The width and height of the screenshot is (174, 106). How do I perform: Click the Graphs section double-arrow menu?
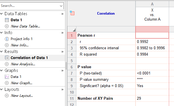(x=63, y=70)
